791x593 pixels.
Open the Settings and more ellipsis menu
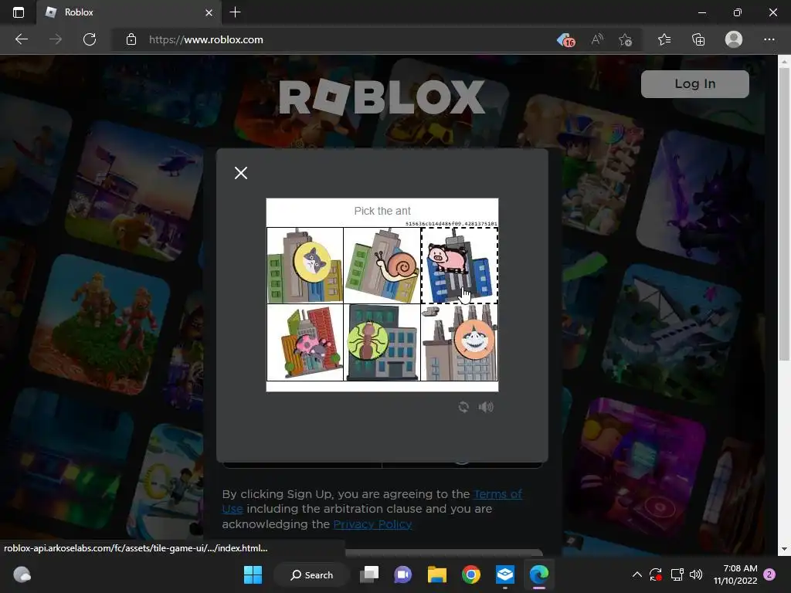769,39
